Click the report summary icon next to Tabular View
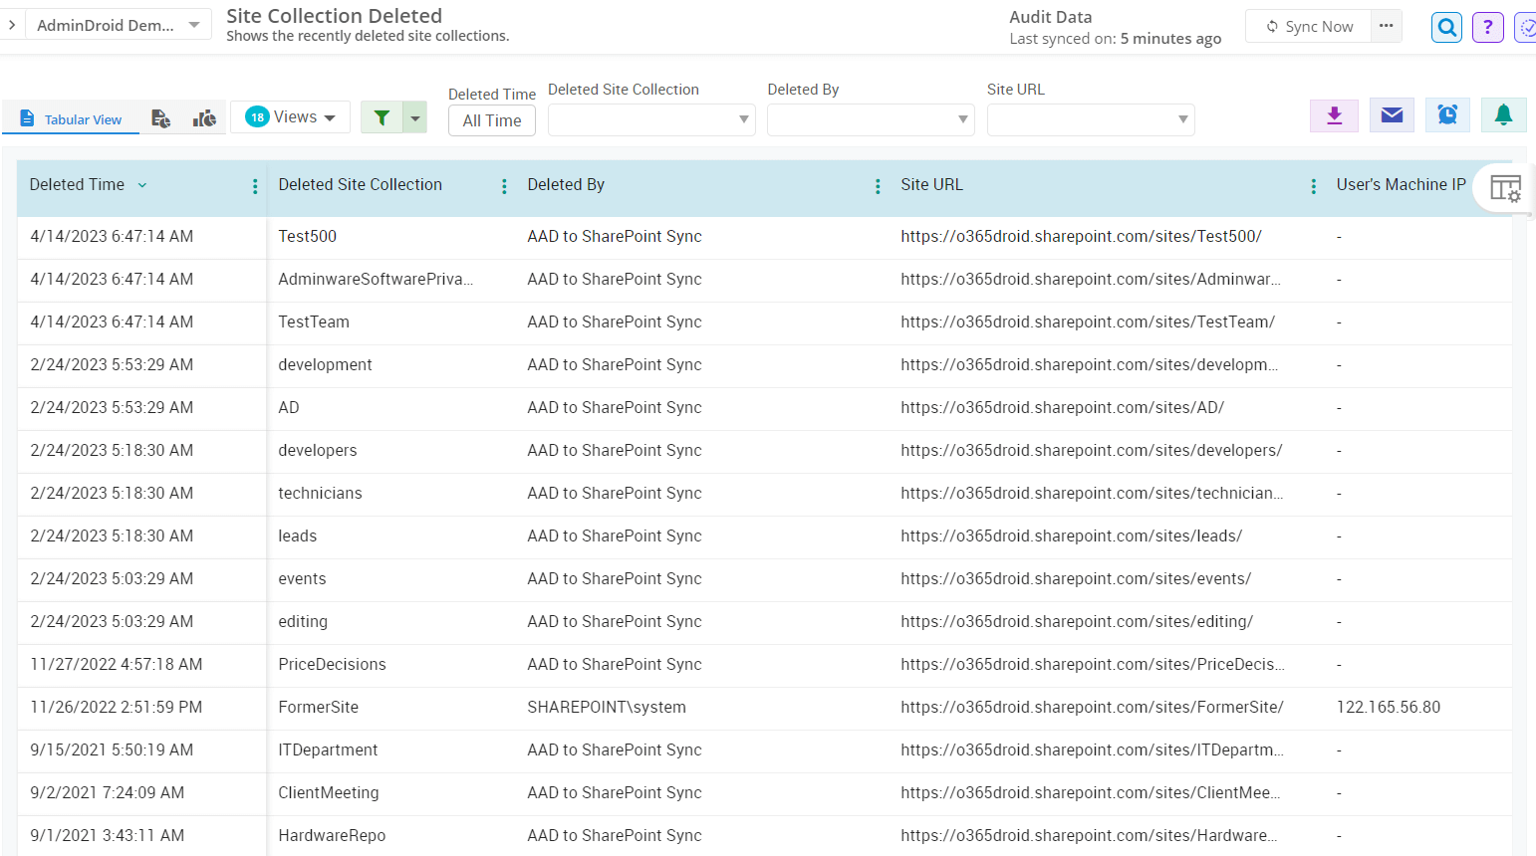 click(x=160, y=117)
